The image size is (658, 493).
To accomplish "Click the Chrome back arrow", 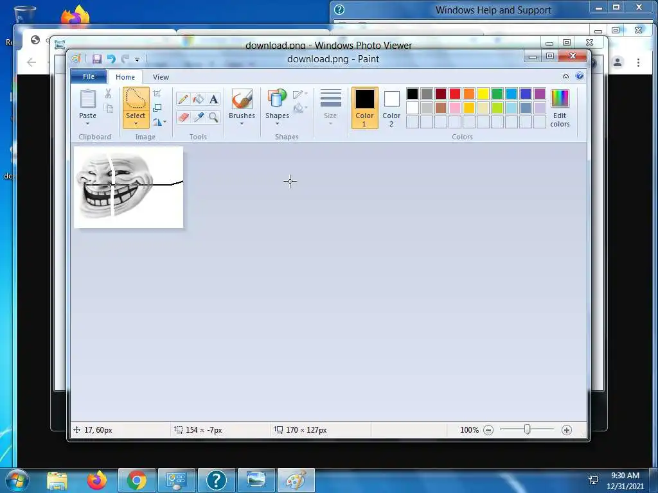I will [x=31, y=62].
